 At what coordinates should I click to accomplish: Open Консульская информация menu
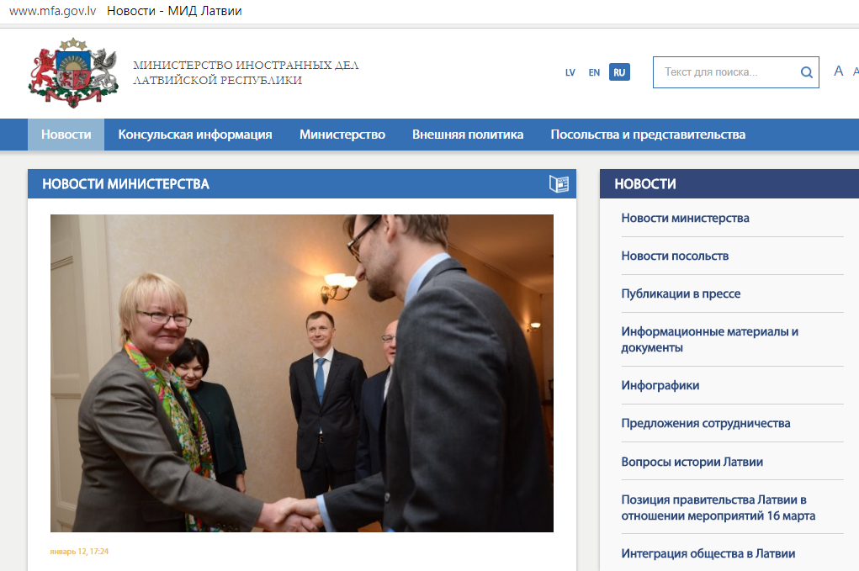coord(195,135)
